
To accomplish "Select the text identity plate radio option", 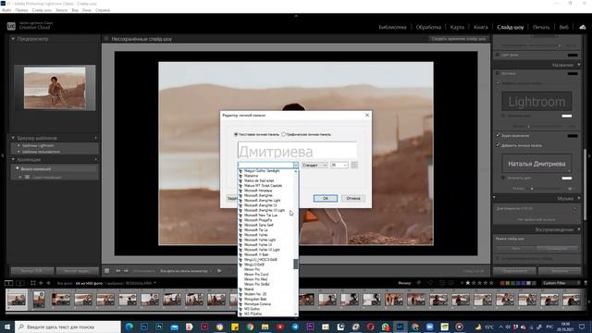I will tap(236, 134).
